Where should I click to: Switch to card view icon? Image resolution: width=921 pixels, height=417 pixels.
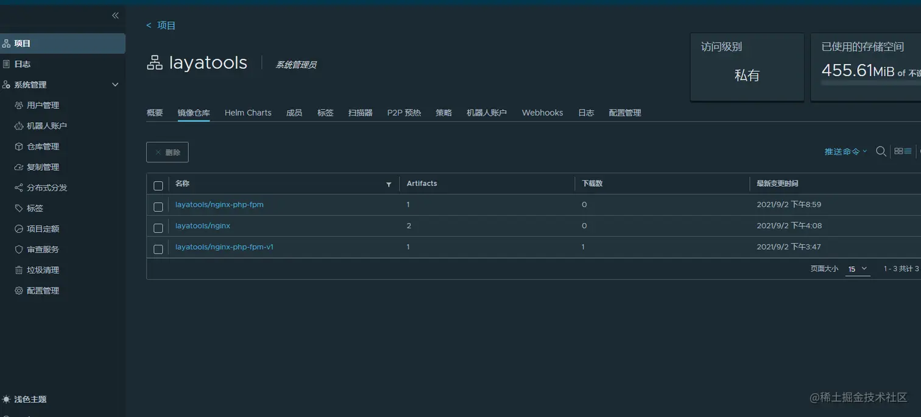coord(898,151)
